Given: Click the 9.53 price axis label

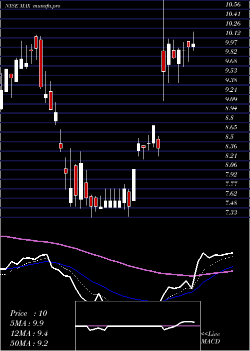Looking at the screenshot, I should click(x=231, y=71).
